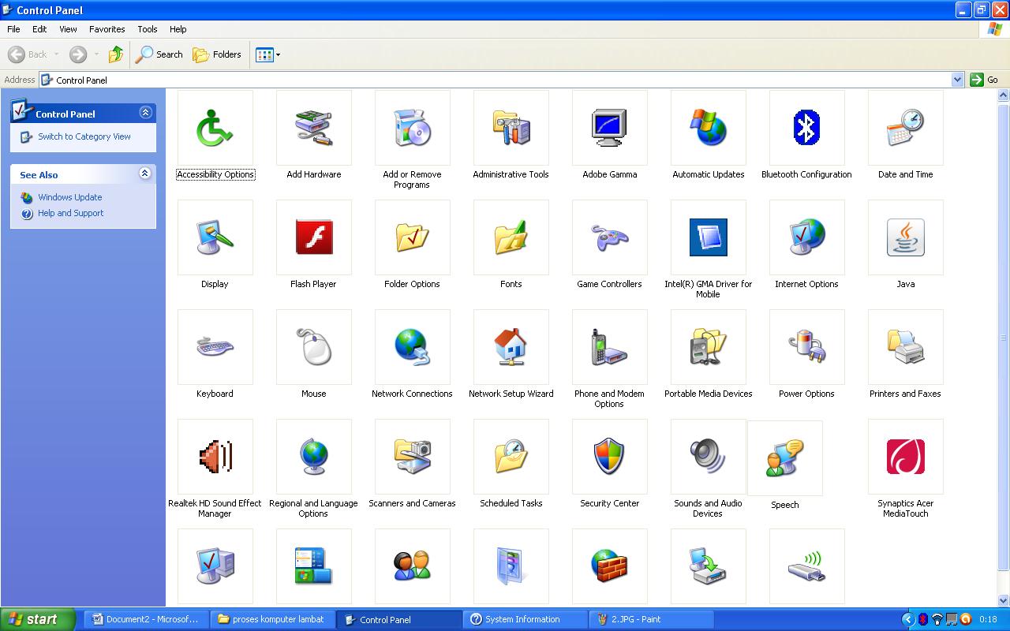Open the Adobe Gamma icon
Screen dimensions: 1010x631
tap(609, 128)
